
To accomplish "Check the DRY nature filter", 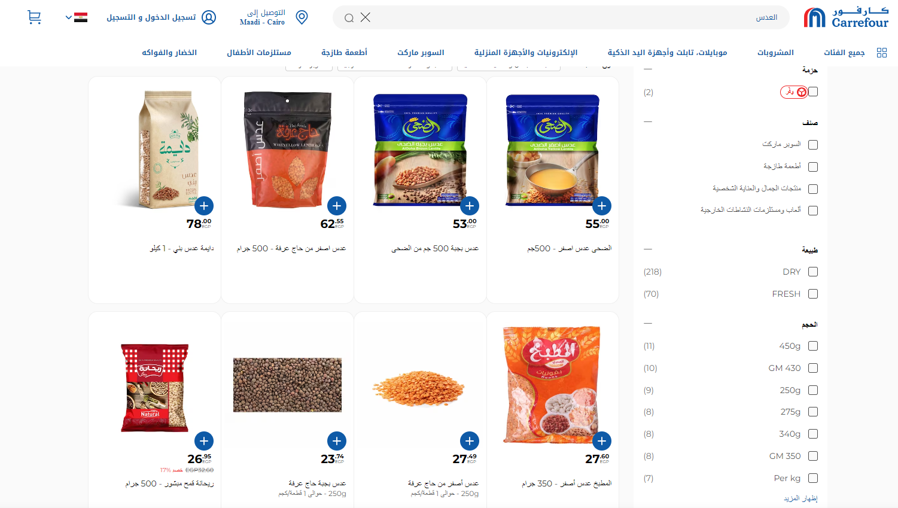I will tap(813, 272).
